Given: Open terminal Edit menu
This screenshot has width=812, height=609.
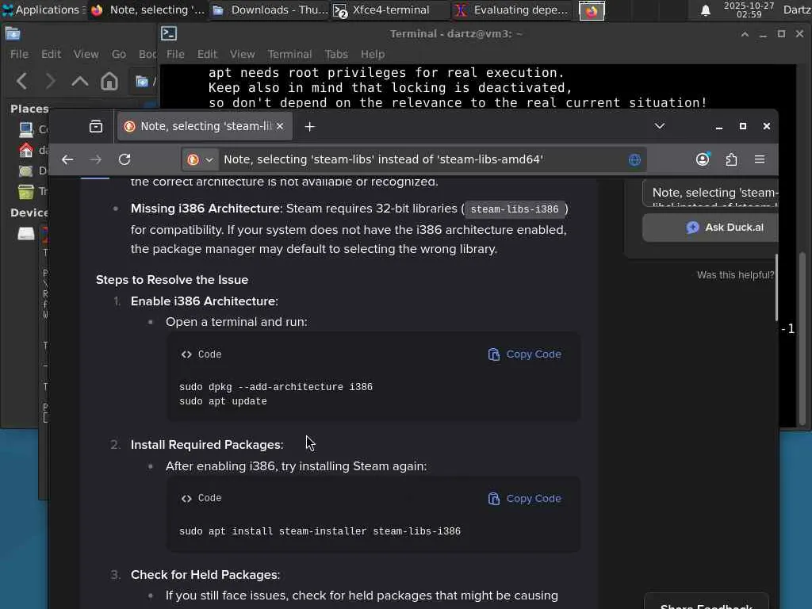Looking at the screenshot, I should pos(207,54).
